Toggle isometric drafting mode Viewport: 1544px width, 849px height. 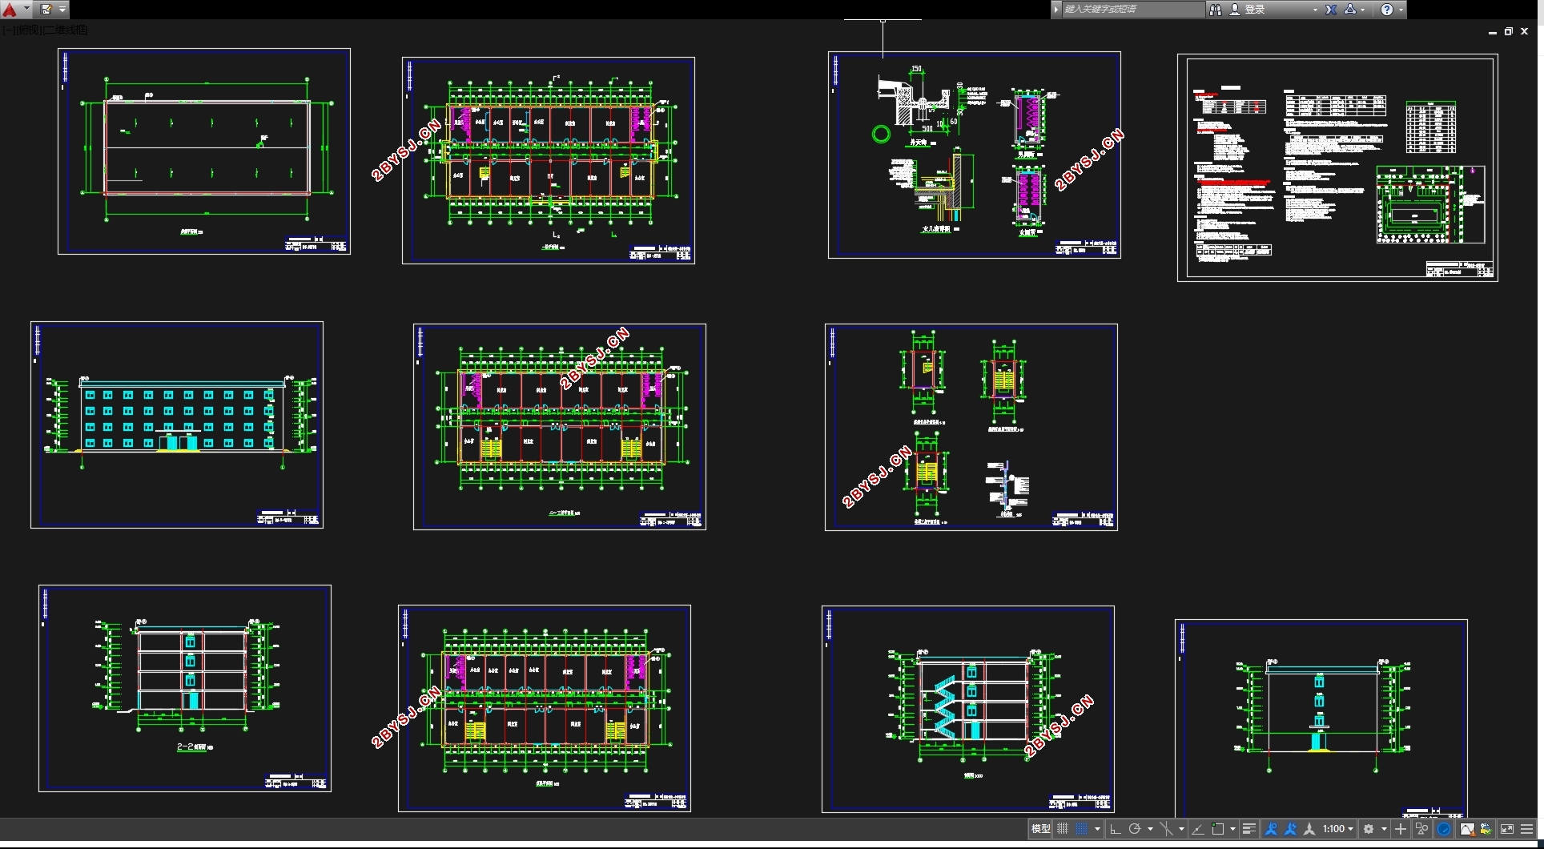[x=1166, y=829]
